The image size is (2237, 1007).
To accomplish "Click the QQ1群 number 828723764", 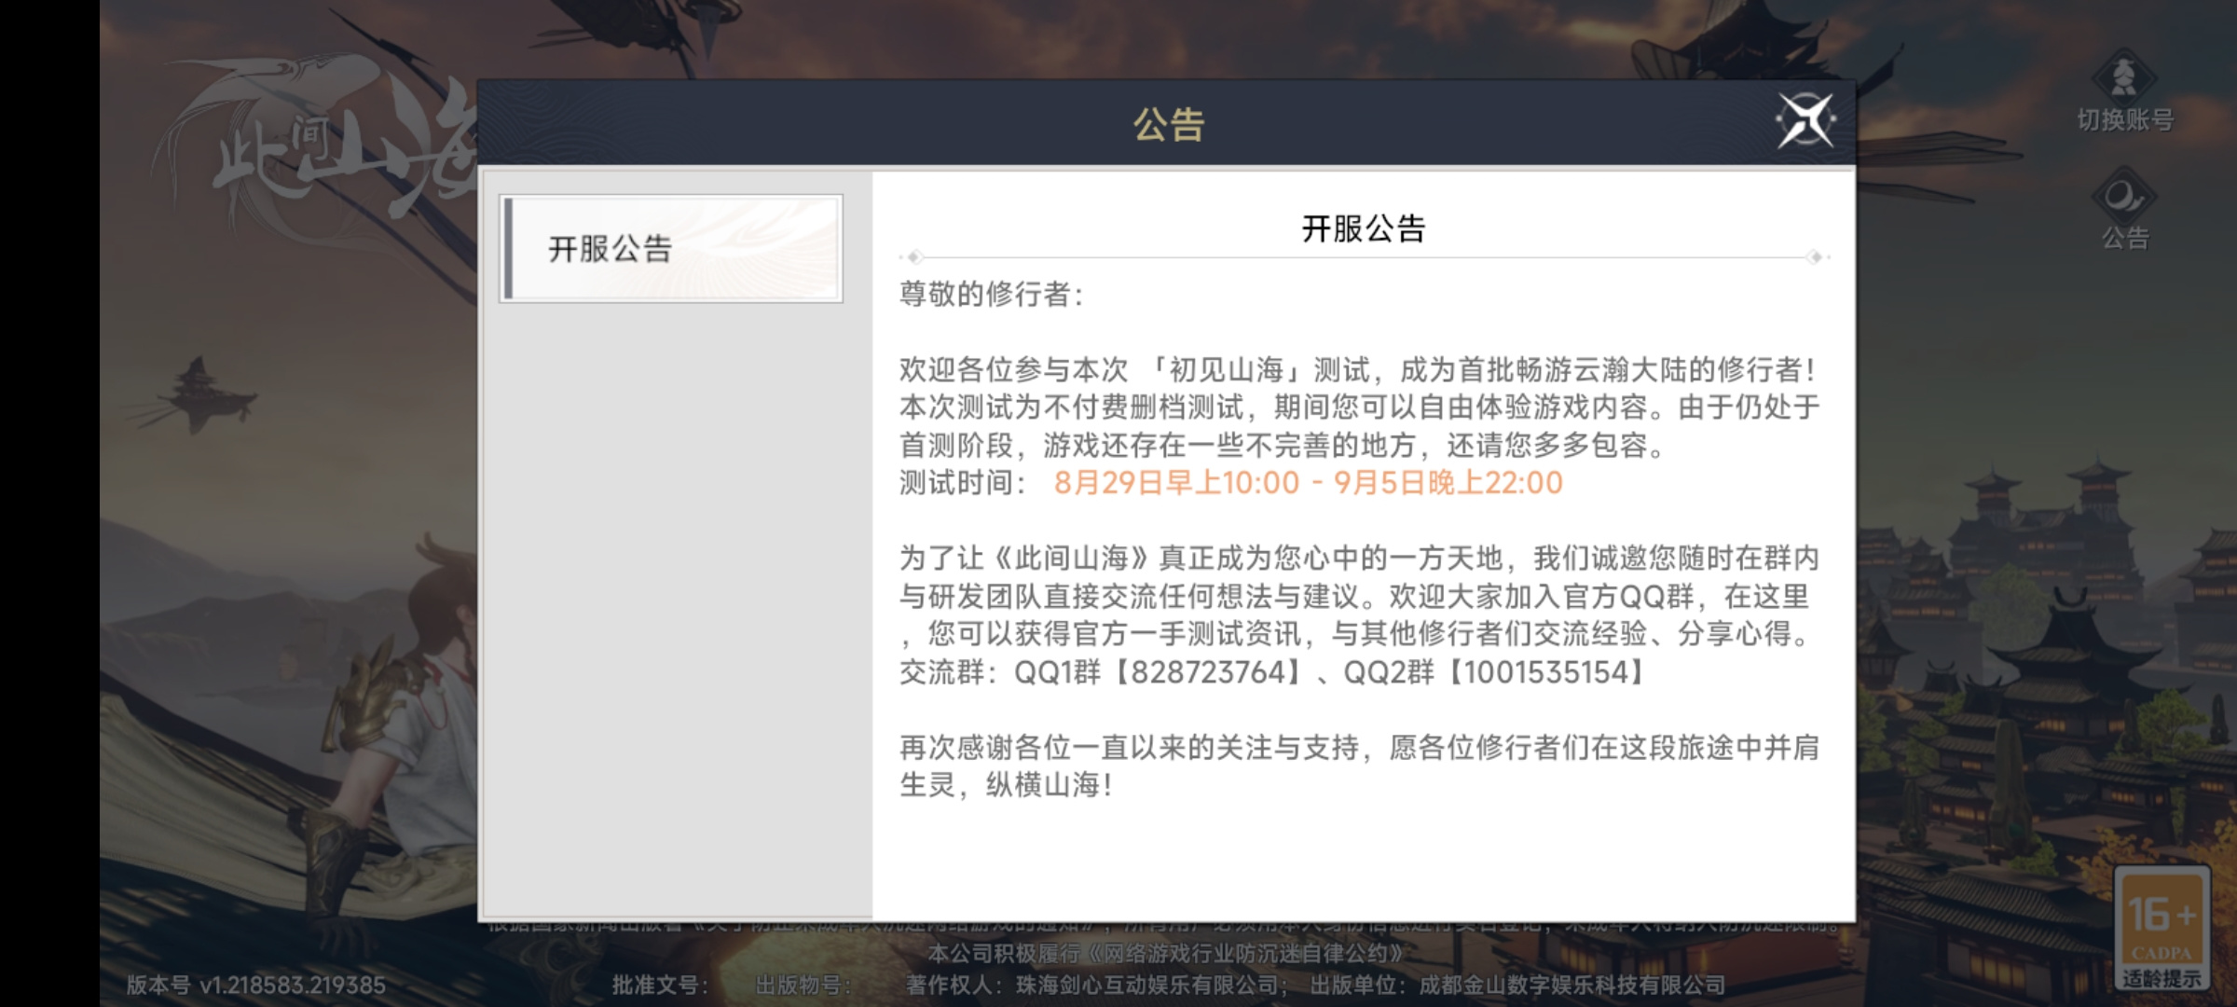I will [x=1208, y=672].
